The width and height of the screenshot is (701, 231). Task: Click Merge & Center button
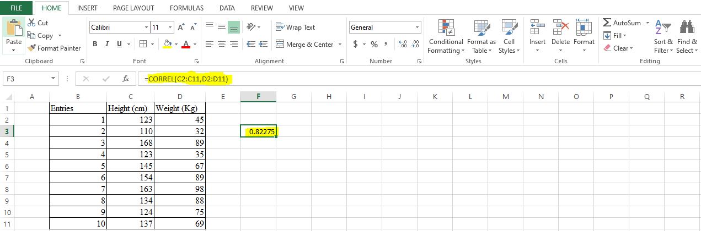point(305,44)
